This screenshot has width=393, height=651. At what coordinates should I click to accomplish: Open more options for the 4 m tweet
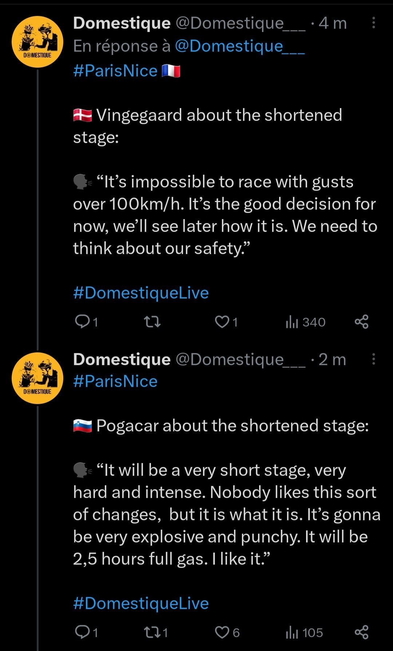pyautogui.click(x=373, y=23)
